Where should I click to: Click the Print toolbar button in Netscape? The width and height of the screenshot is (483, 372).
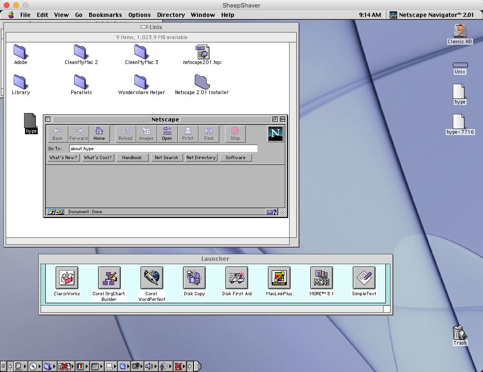coord(188,134)
